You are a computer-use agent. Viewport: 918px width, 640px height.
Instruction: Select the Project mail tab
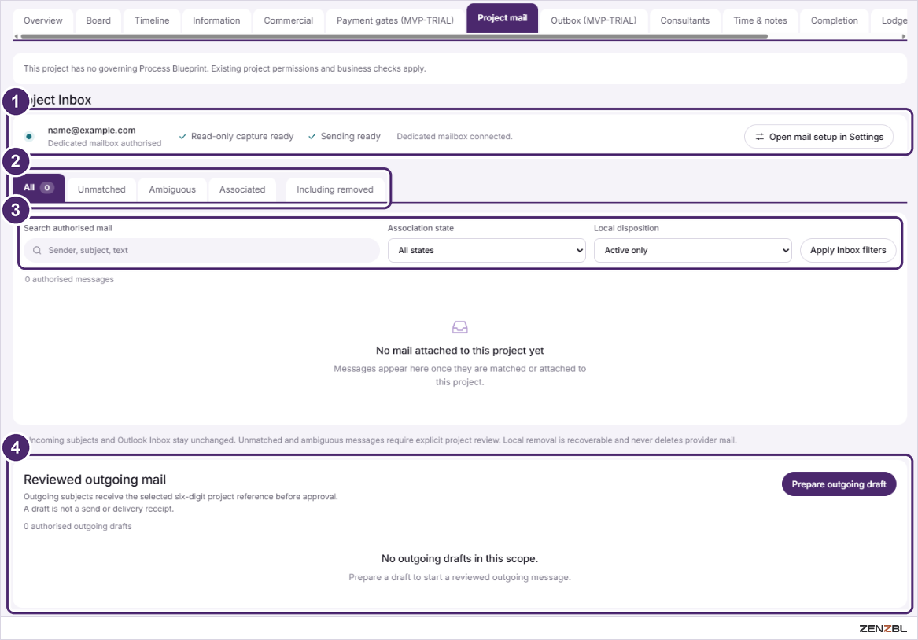coord(503,18)
